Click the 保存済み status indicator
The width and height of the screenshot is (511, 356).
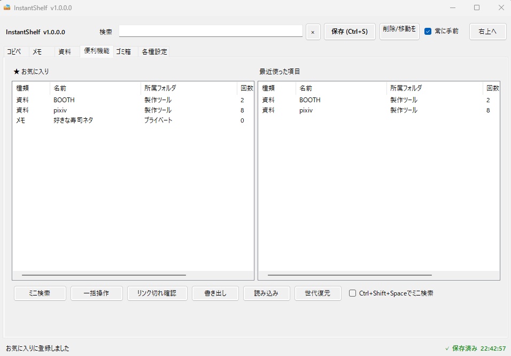[476, 348]
